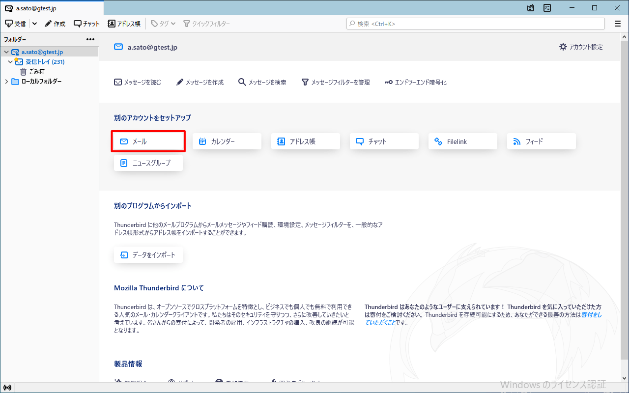Open メッセージフィルターを管理

click(336, 83)
